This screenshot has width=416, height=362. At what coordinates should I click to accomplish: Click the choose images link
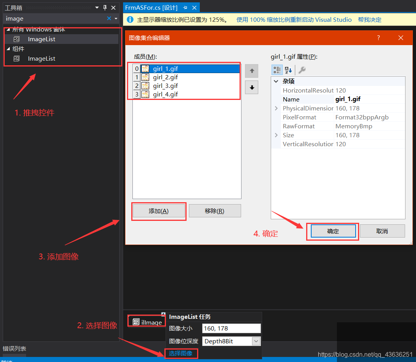click(x=181, y=353)
